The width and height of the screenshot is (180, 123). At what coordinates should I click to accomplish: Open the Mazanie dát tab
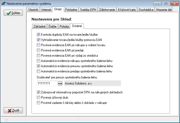[164, 10]
